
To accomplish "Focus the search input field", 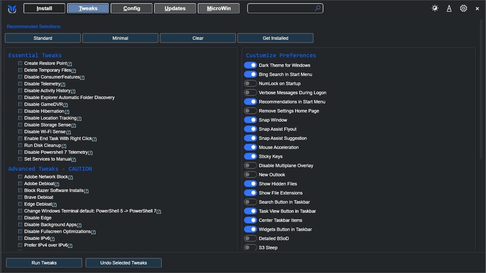I will (280, 9).
